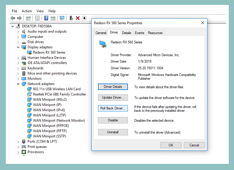Collapse the Network adapters node
Image resolution: width=234 pixels, height=170 pixels.
pos(18,84)
